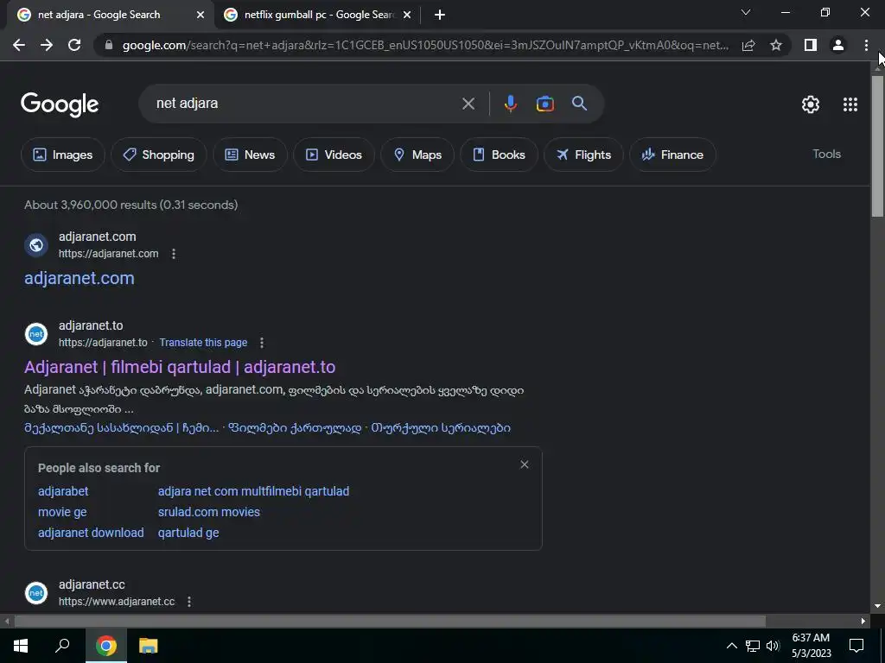Search for movie ge suggestion
The height and width of the screenshot is (663, 885).
[62, 512]
